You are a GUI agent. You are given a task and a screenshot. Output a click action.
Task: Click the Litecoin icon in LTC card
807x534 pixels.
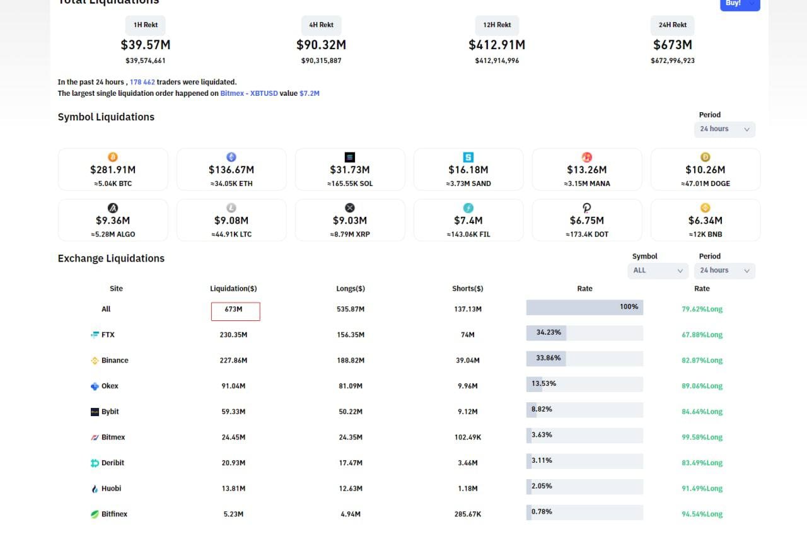pyautogui.click(x=231, y=208)
